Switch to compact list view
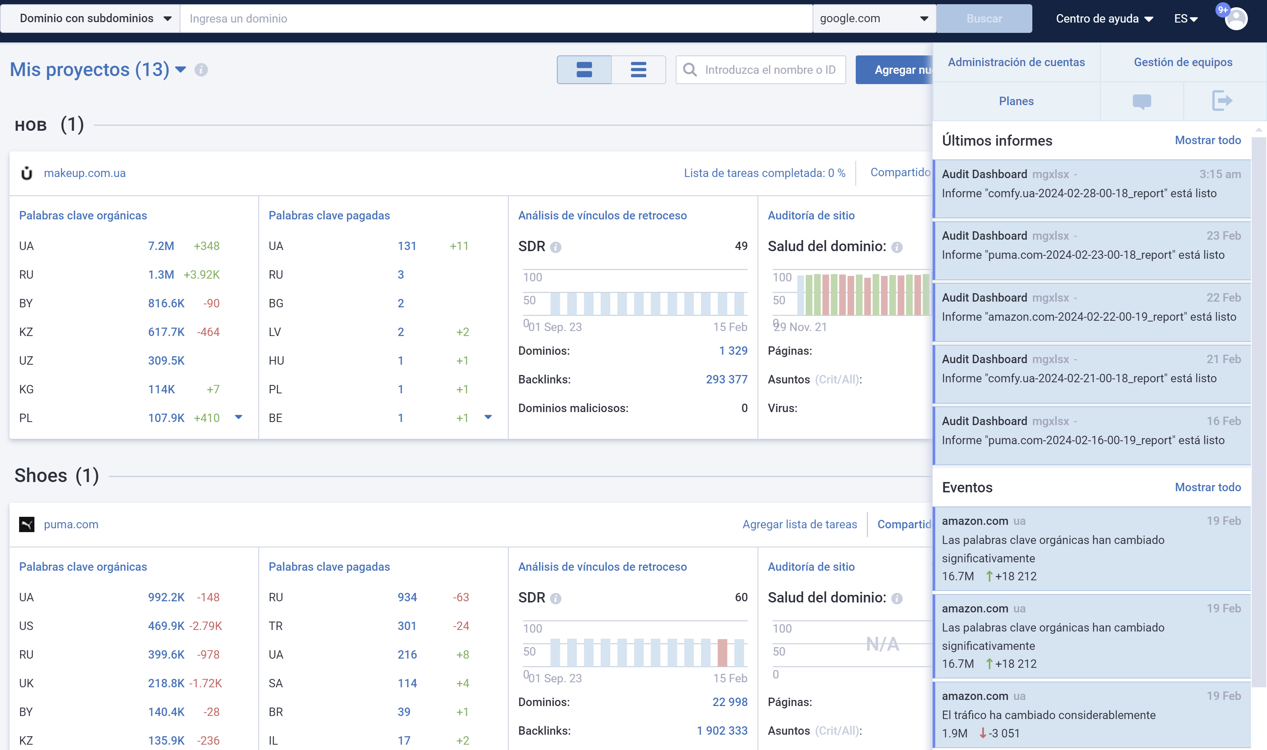Image resolution: width=1267 pixels, height=750 pixels. point(639,70)
